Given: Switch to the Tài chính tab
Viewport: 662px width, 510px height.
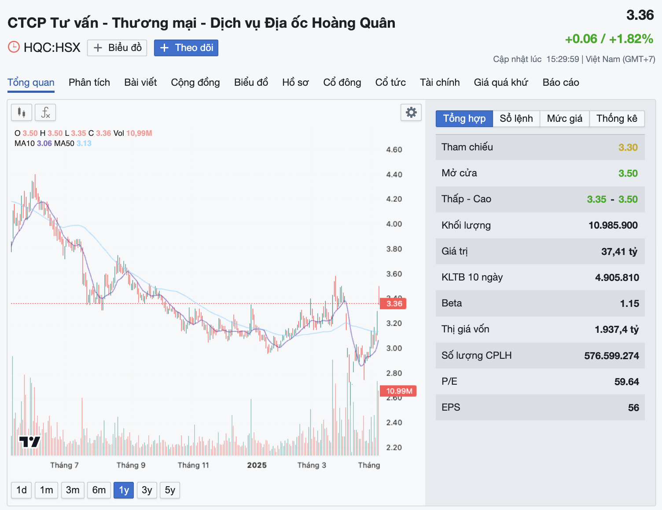Looking at the screenshot, I should [440, 83].
